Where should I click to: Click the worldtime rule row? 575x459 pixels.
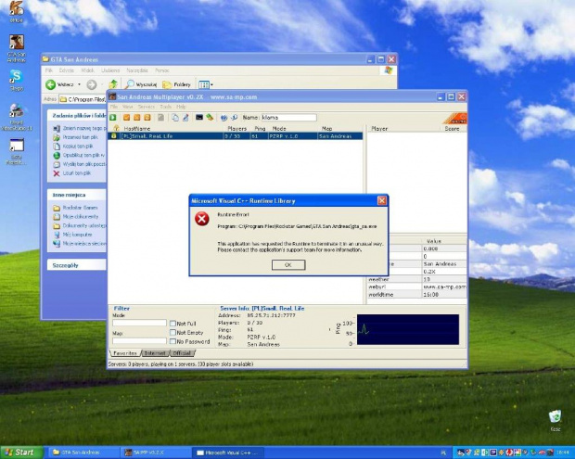point(417,294)
